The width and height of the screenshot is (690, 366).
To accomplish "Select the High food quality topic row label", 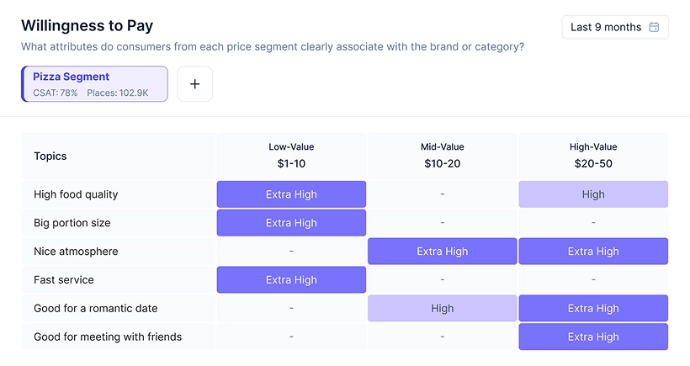I will pyautogui.click(x=76, y=194).
